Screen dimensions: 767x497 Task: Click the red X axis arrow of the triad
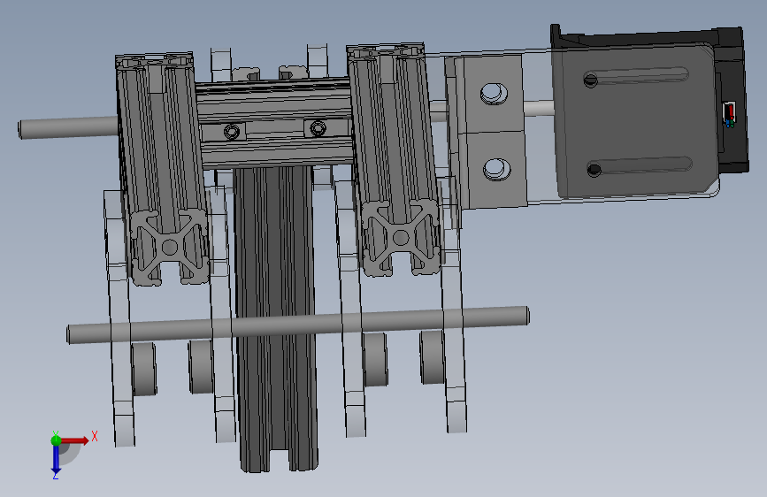click(75, 440)
